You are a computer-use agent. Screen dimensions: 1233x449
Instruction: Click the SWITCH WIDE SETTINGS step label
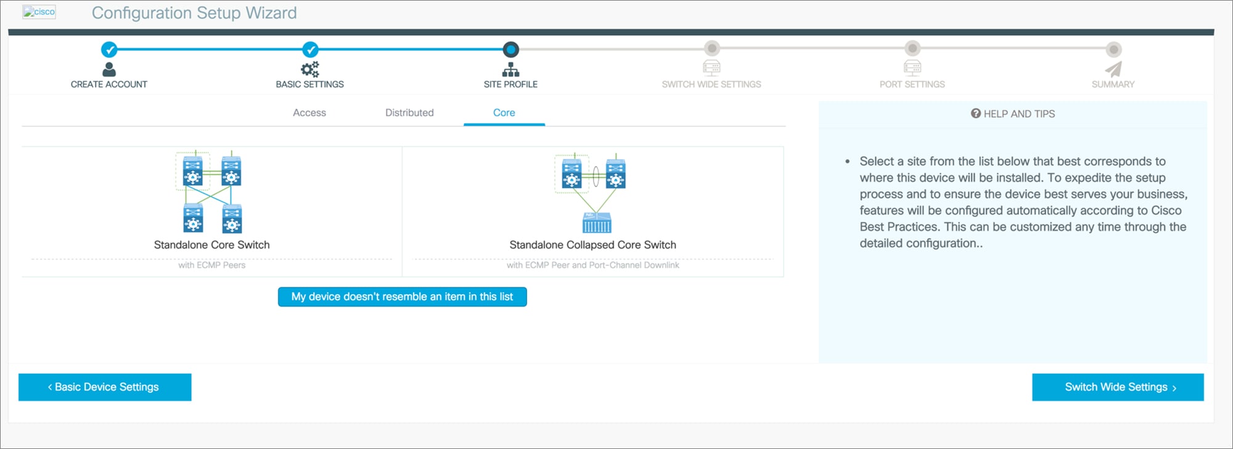coord(711,84)
